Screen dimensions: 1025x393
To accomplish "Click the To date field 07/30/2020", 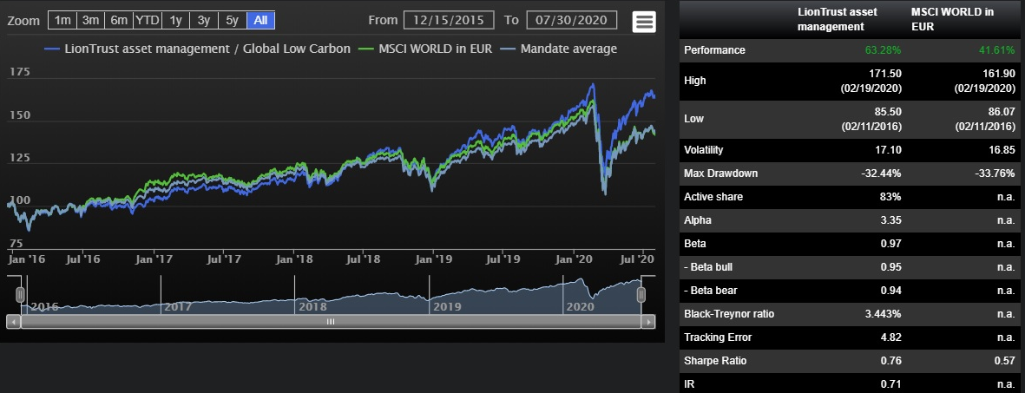I will [x=571, y=20].
